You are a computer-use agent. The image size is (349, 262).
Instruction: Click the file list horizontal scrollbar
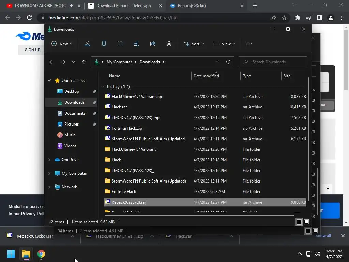point(199,215)
